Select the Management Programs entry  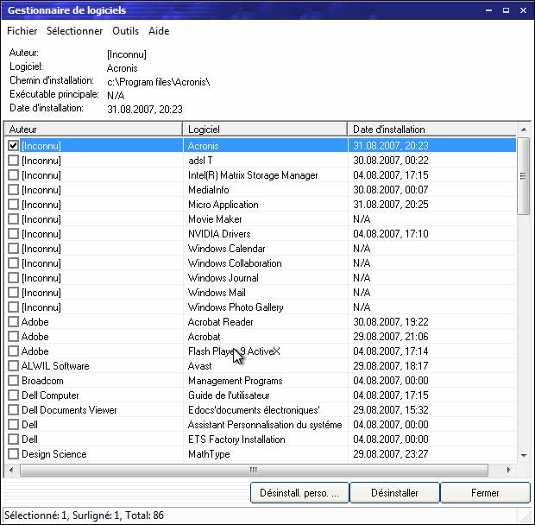tap(235, 381)
